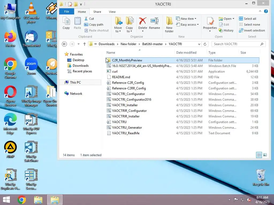Open VLC media player desktop icon
The width and height of the screenshot is (274, 205).
[31, 13]
